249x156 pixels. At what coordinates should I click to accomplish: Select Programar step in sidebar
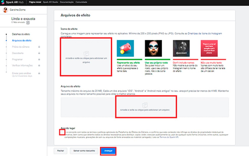[17, 59]
